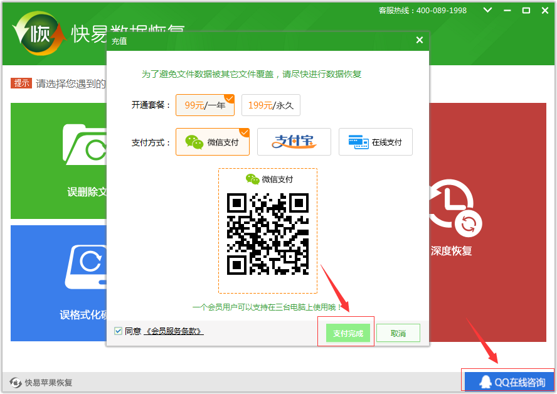Click the 快易 app logo icon
Viewport: 557px width, 394px height.
(x=39, y=34)
